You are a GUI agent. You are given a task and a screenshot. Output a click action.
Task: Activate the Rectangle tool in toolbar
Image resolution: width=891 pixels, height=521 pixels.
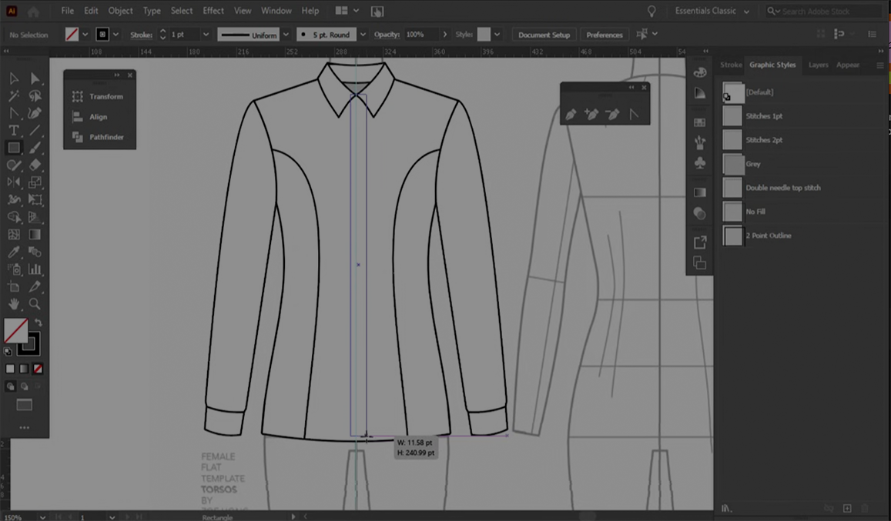(14, 148)
